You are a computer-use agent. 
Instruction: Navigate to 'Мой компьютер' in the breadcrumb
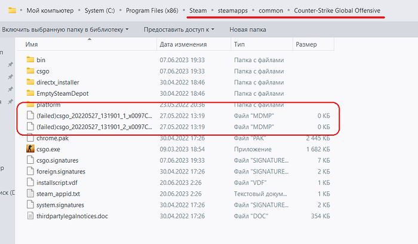pos(50,11)
